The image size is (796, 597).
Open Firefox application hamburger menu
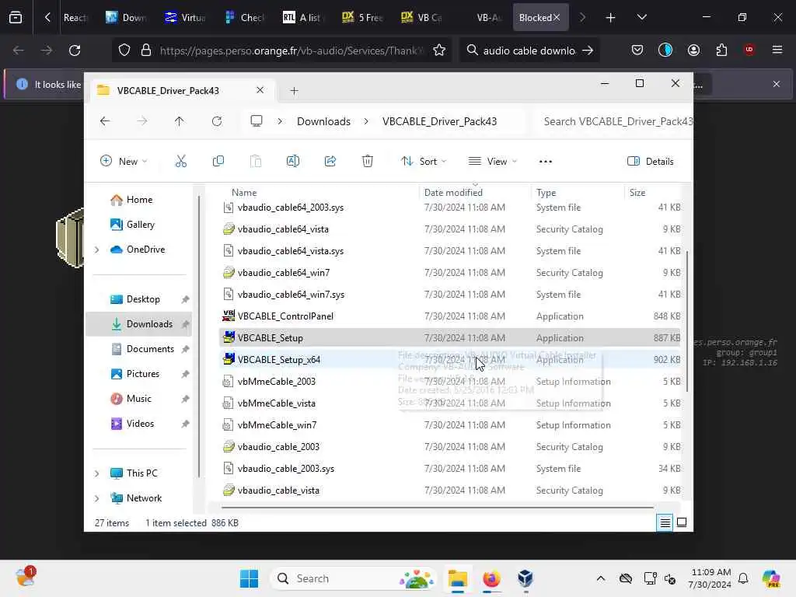(777, 50)
